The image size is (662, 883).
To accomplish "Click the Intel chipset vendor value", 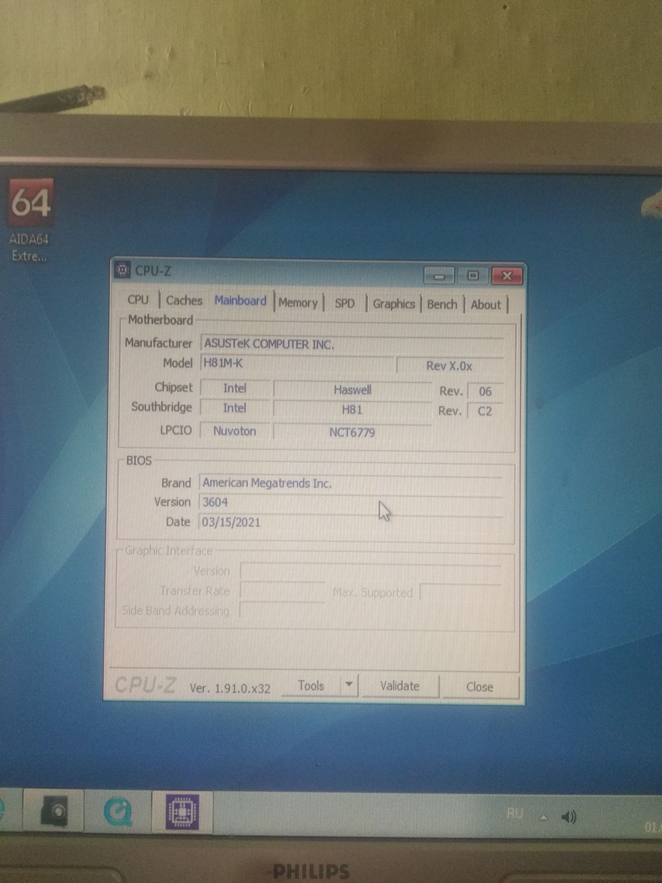I will (235, 388).
